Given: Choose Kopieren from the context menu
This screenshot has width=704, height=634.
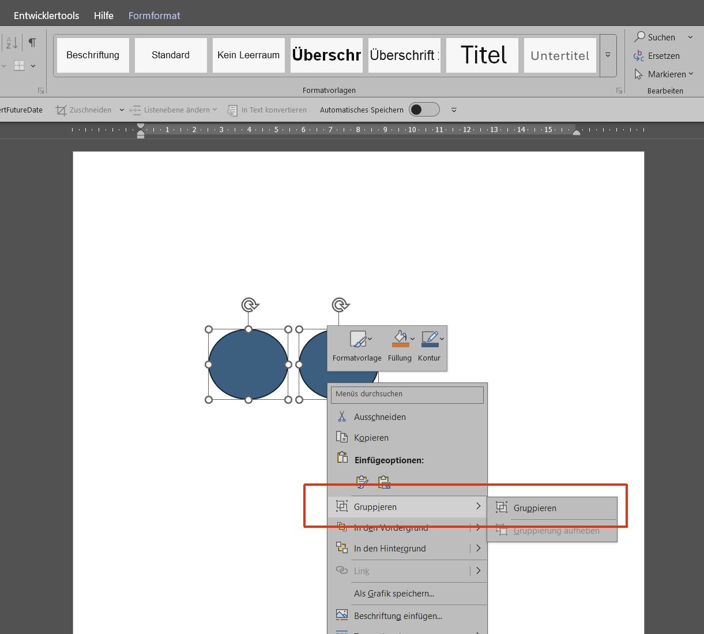Looking at the screenshot, I should [x=407, y=437].
